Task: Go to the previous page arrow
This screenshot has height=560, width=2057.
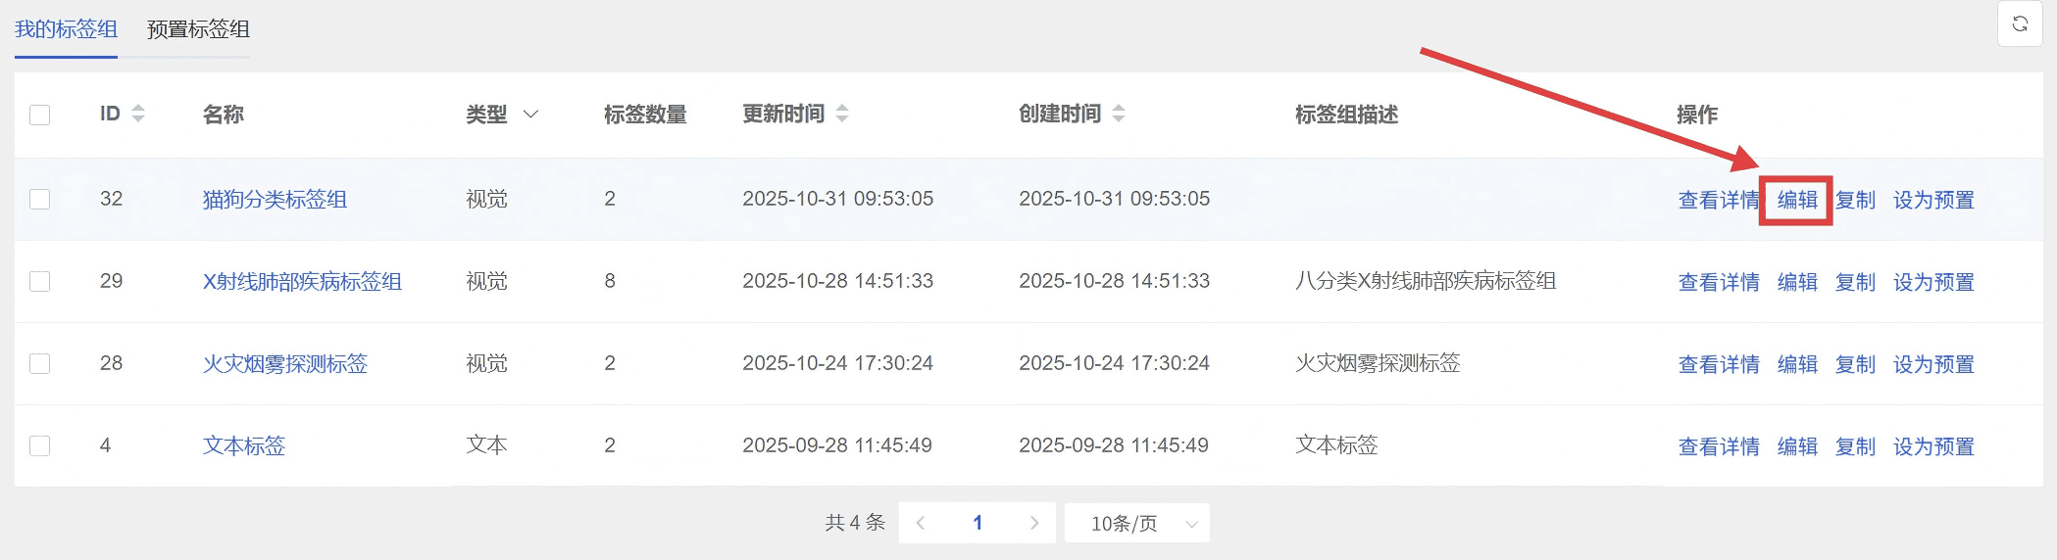Action: pos(920,523)
